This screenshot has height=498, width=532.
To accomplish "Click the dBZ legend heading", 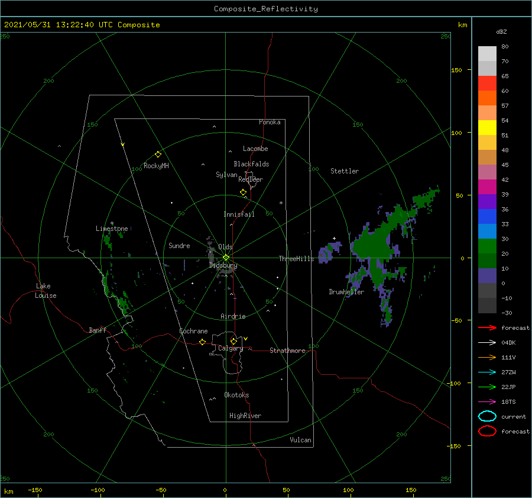I will (x=501, y=31).
